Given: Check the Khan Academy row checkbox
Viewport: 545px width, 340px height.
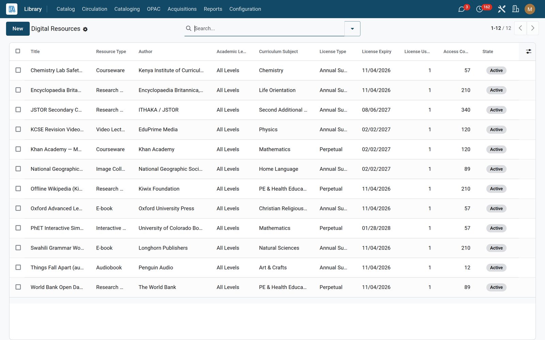Looking at the screenshot, I should (x=18, y=149).
